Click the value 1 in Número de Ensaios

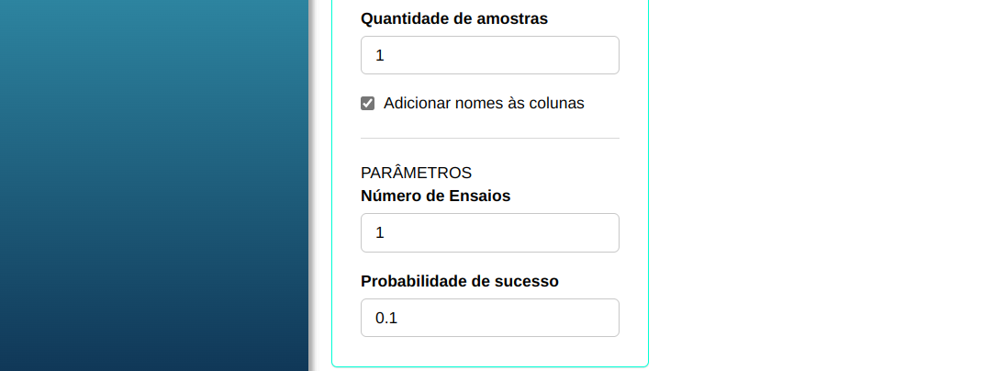(380, 233)
